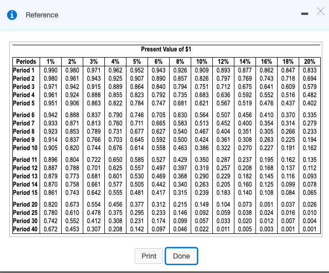Screen dimensions: 329x273
Task: Select the 14% column header
Action: point(245,62)
